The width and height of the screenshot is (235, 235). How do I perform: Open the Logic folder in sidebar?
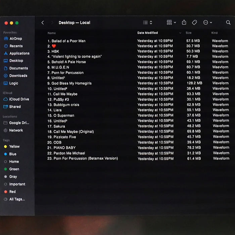[x=11, y=83]
